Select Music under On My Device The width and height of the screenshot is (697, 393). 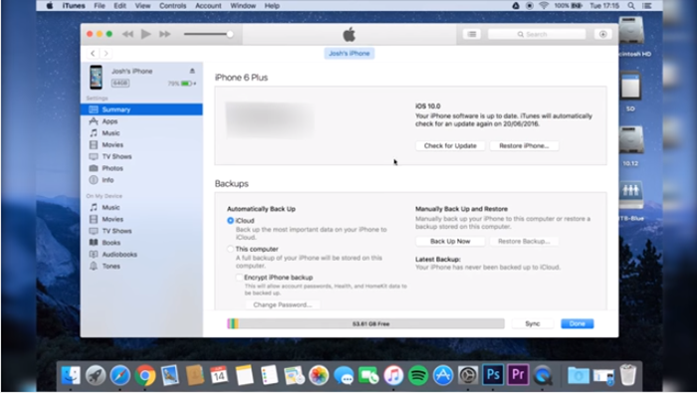[x=111, y=207]
